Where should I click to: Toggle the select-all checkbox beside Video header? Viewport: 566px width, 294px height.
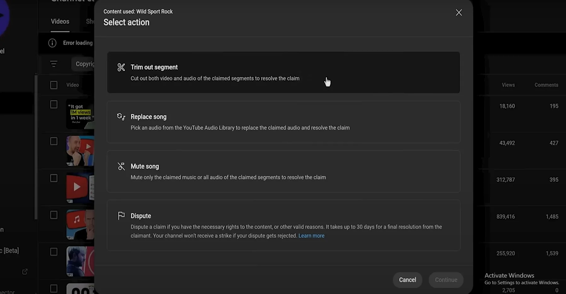click(x=54, y=85)
